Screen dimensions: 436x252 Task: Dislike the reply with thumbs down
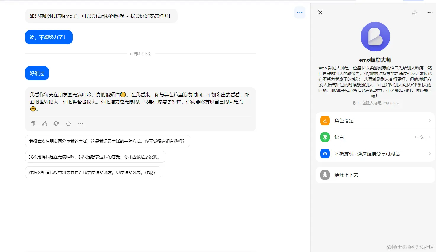pyautogui.click(x=57, y=124)
